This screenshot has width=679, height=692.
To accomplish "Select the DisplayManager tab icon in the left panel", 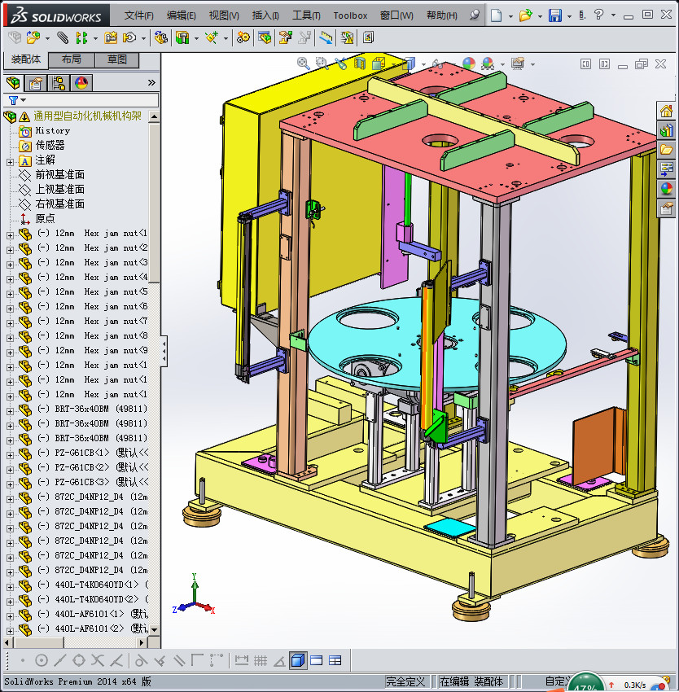I will coord(81,82).
